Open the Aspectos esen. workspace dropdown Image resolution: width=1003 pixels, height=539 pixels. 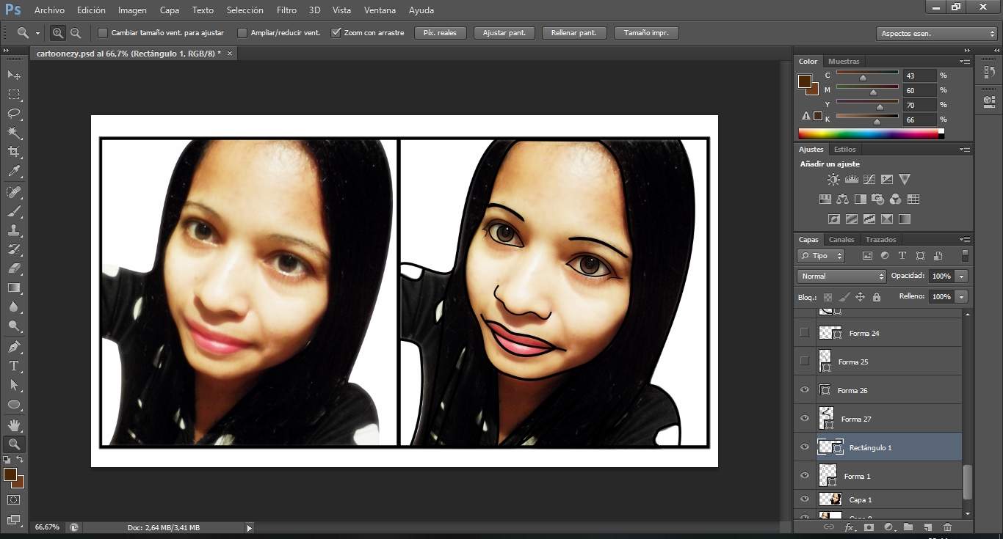(x=936, y=34)
